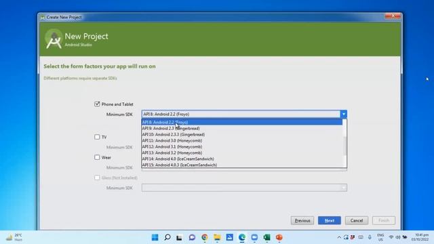Select API 13: Android 3.2 (Honeycomb)
The width and height of the screenshot is (434, 244).
coord(242,152)
